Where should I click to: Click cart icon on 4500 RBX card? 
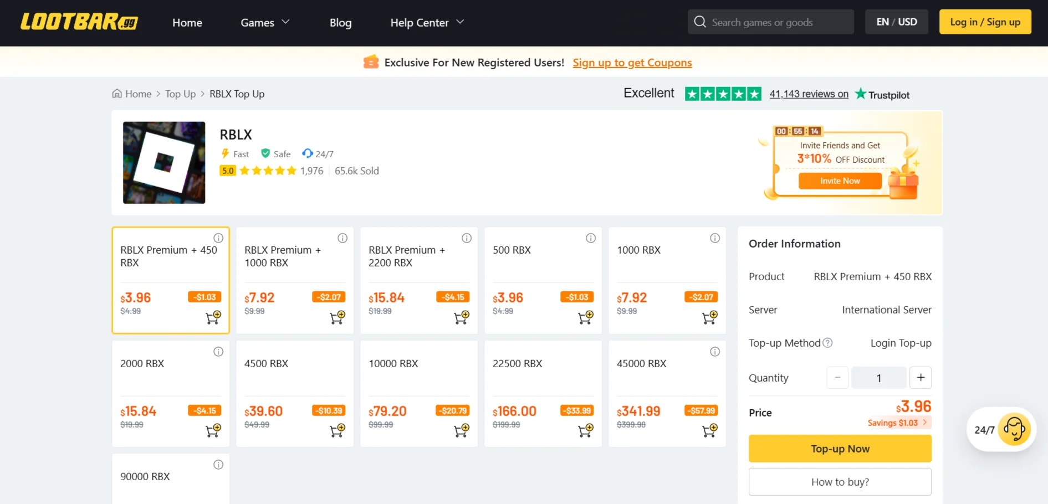pos(337,430)
